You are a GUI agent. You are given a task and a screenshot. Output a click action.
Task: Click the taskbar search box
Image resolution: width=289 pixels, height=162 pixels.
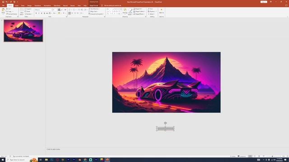point(22,160)
